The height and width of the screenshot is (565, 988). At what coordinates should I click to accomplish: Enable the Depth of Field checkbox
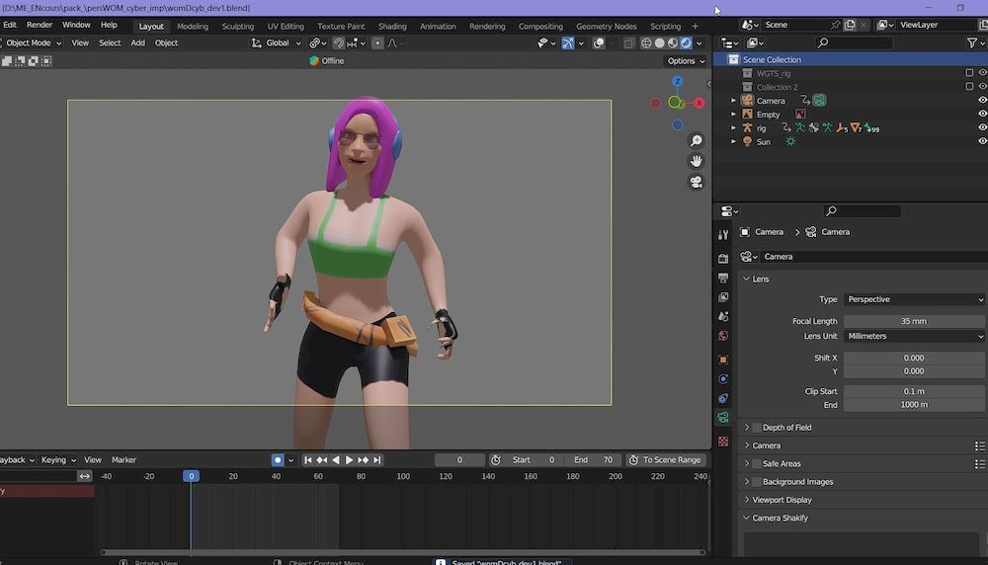coord(757,428)
